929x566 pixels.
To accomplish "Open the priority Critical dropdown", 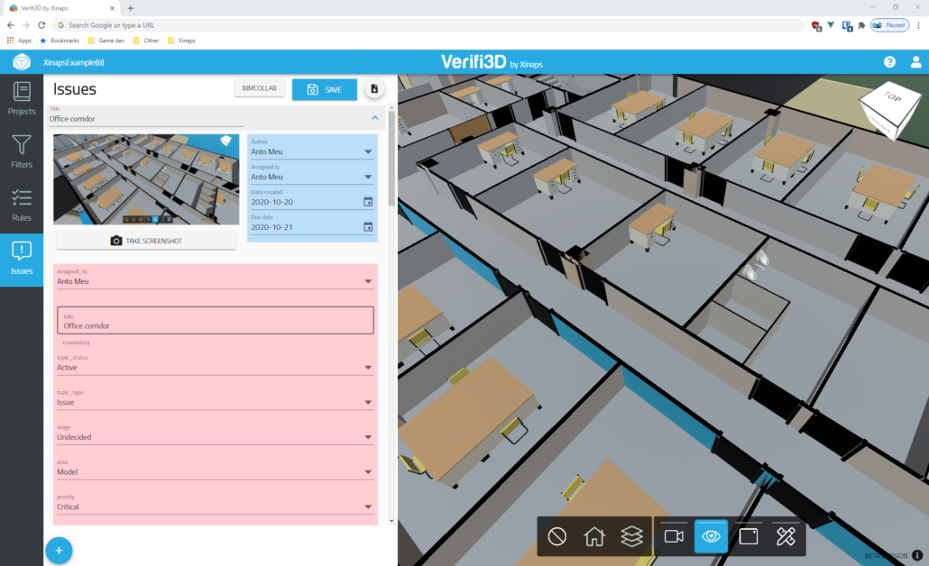I will click(215, 504).
